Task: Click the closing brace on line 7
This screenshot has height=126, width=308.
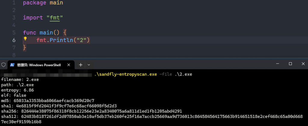Action: coord(25,48)
